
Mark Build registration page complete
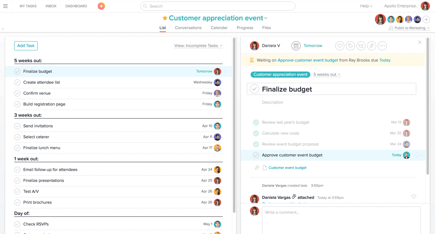click(x=17, y=104)
